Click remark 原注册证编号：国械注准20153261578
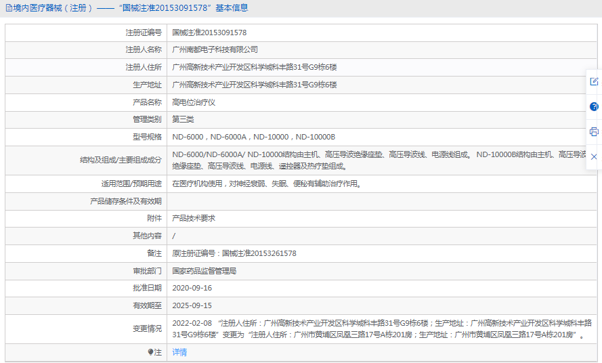Image resolution: width=602 pixels, height=363 pixels. (x=234, y=253)
